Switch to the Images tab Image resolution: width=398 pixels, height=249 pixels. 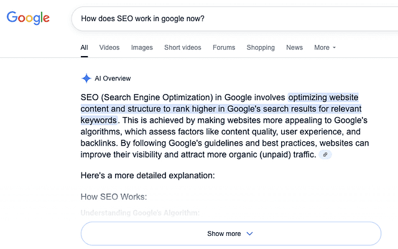tap(142, 47)
